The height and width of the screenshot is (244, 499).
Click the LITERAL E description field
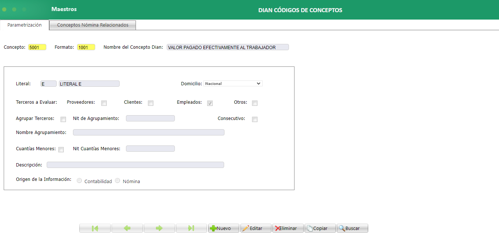(89, 84)
